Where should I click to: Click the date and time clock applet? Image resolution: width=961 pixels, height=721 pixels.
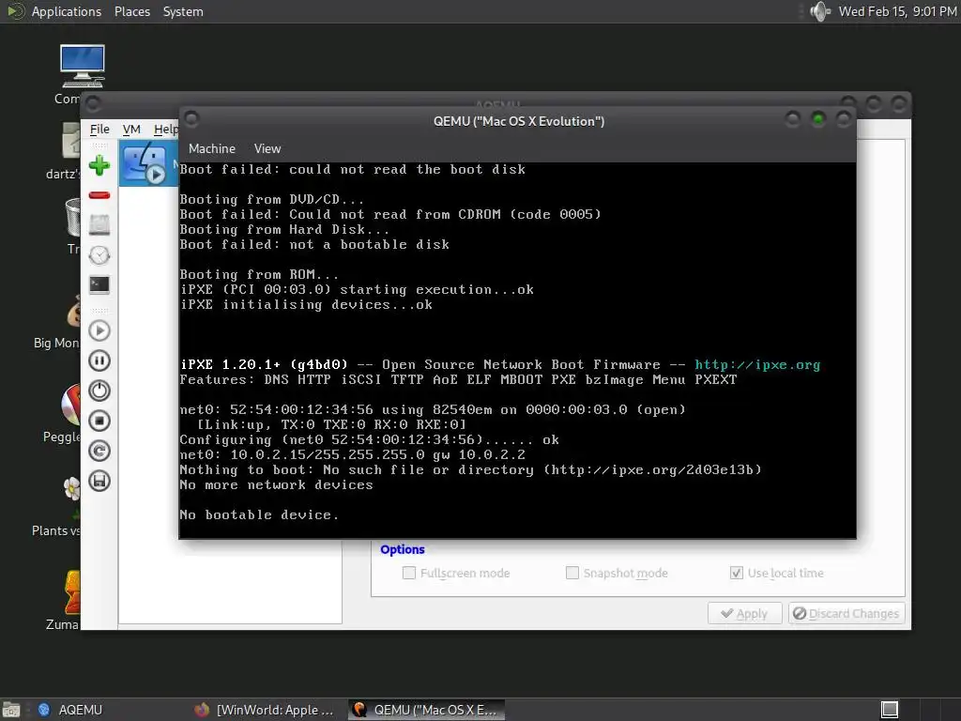tap(897, 11)
